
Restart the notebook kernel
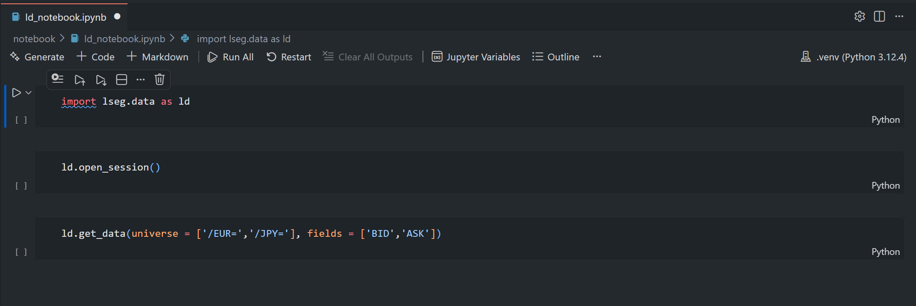point(289,57)
